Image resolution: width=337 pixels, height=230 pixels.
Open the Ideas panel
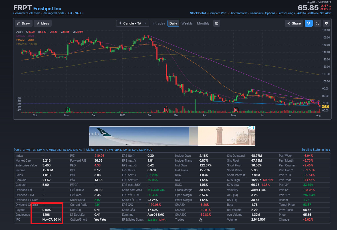(x=43, y=23)
